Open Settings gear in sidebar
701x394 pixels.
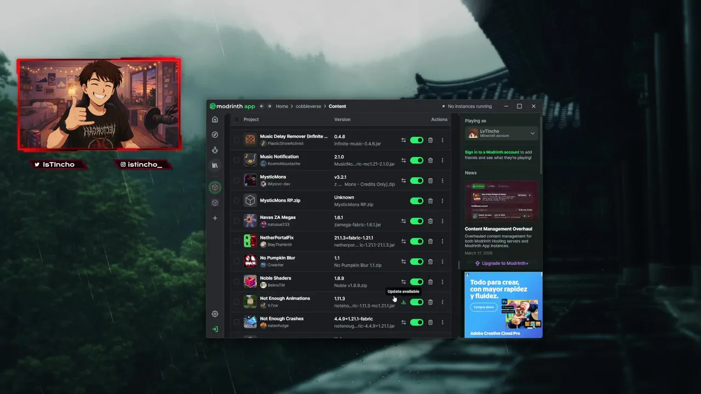(215, 314)
